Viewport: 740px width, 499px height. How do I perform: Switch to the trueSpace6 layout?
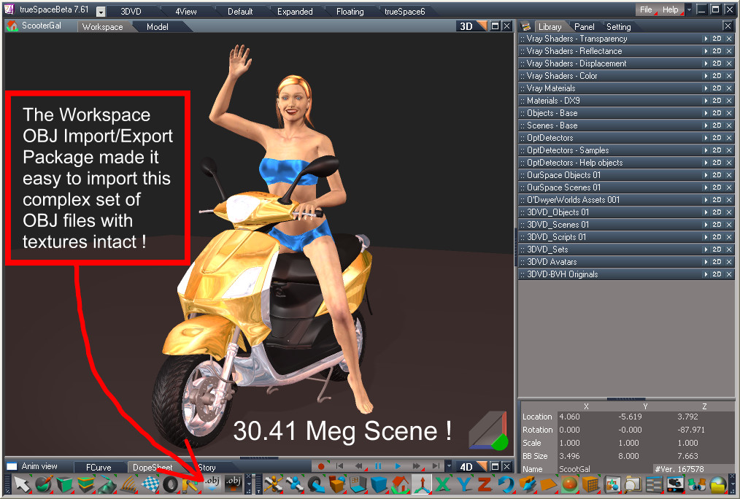404,12
